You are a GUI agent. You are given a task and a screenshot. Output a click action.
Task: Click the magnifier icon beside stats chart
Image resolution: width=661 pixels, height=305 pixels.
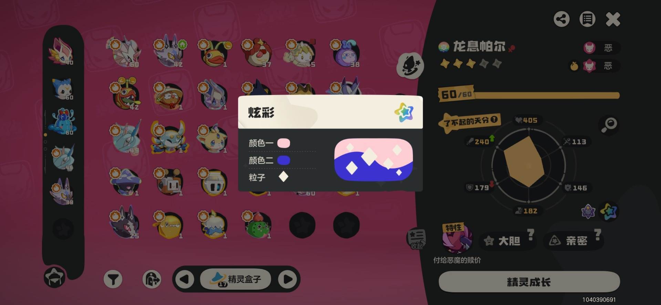pos(609,124)
